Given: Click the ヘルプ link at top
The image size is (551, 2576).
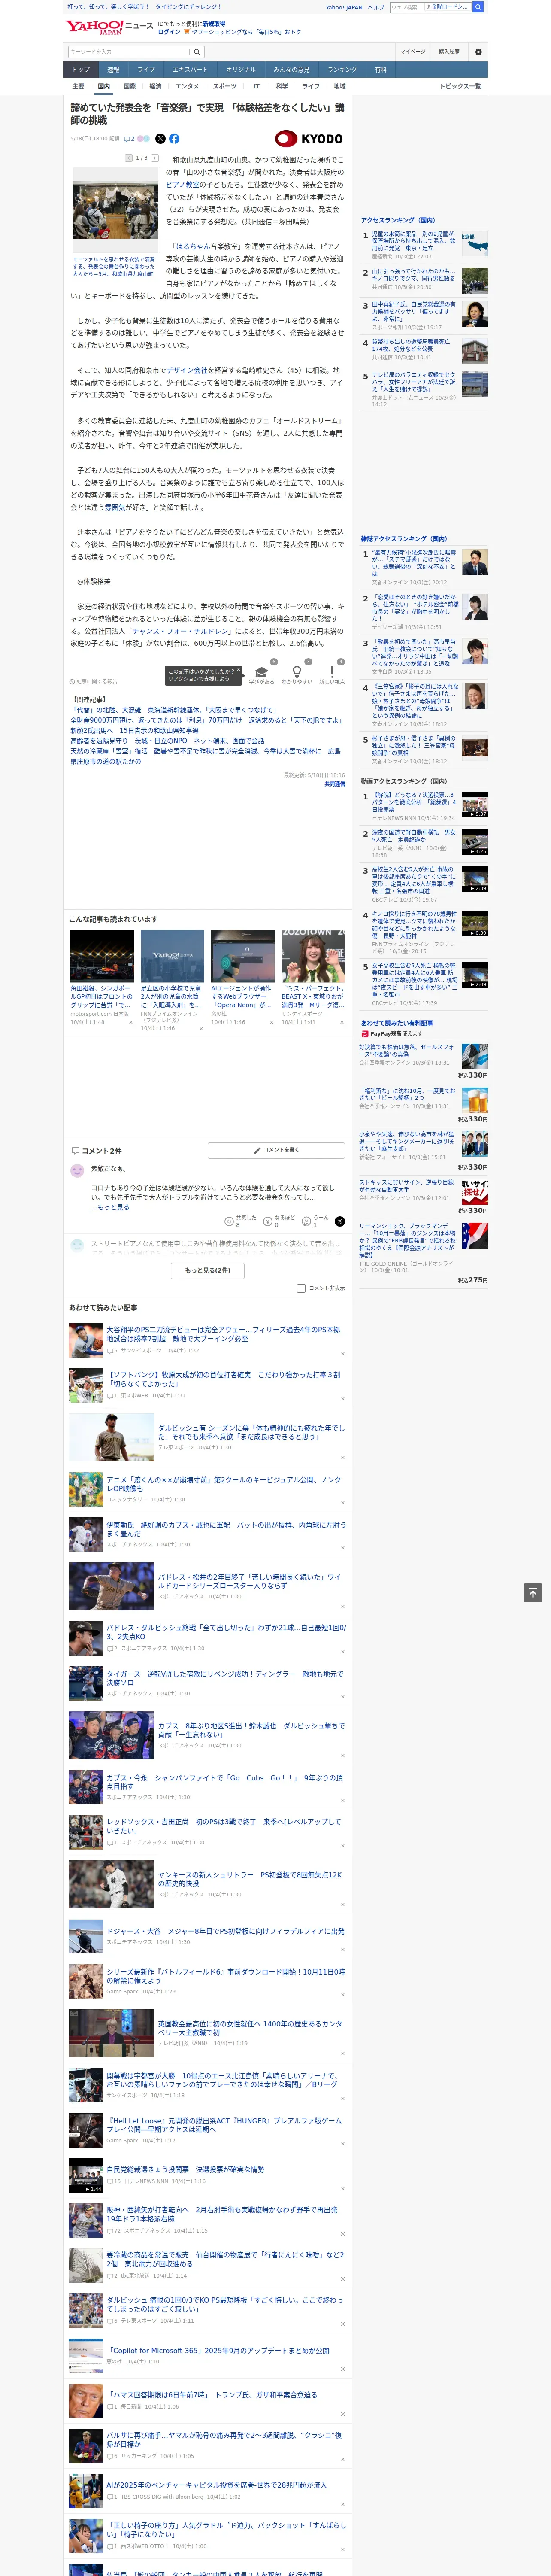Looking at the screenshot, I should (375, 7).
